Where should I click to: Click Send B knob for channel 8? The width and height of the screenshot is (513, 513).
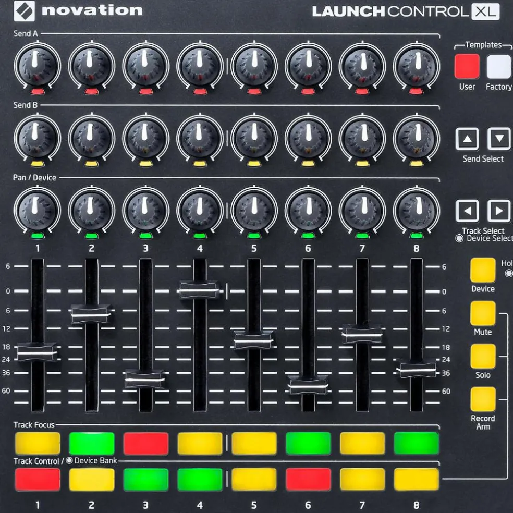[x=416, y=138]
